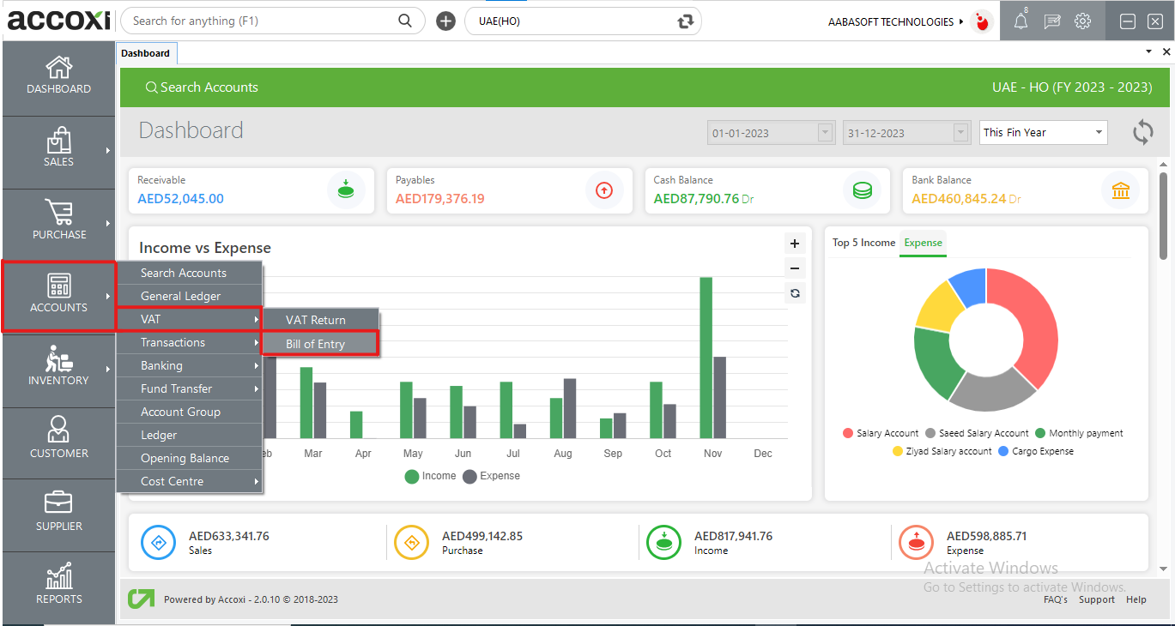Open the Dashboard sidebar icon
The width and height of the screenshot is (1175, 626).
(x=58, y=75)
